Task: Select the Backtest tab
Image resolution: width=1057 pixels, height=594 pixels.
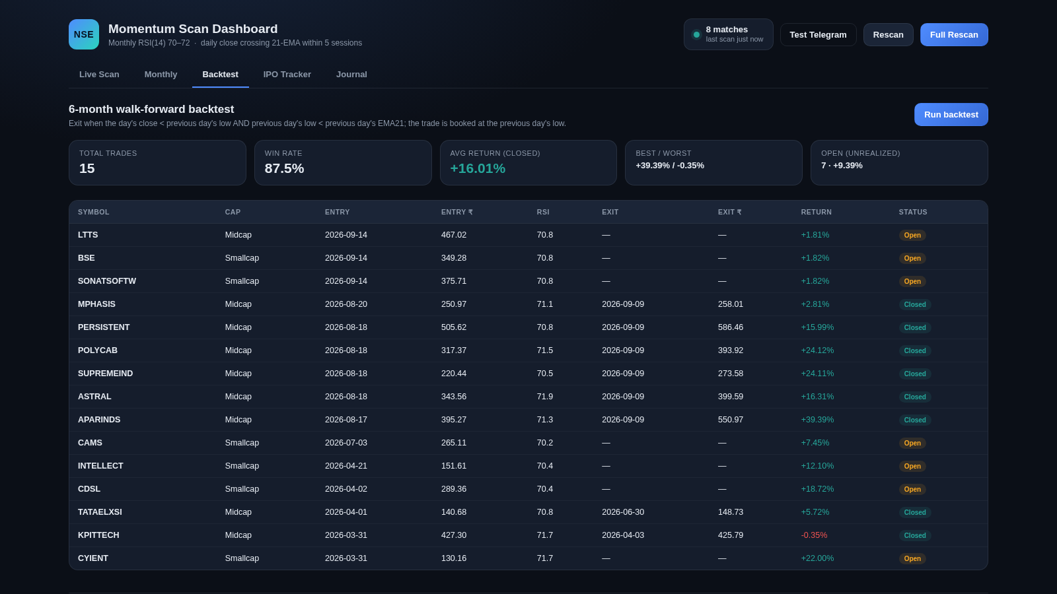Action: pos(220,75)
